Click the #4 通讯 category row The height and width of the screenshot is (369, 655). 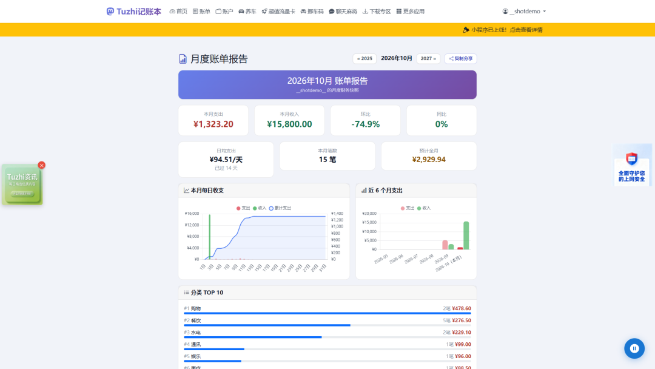point(327,346)
